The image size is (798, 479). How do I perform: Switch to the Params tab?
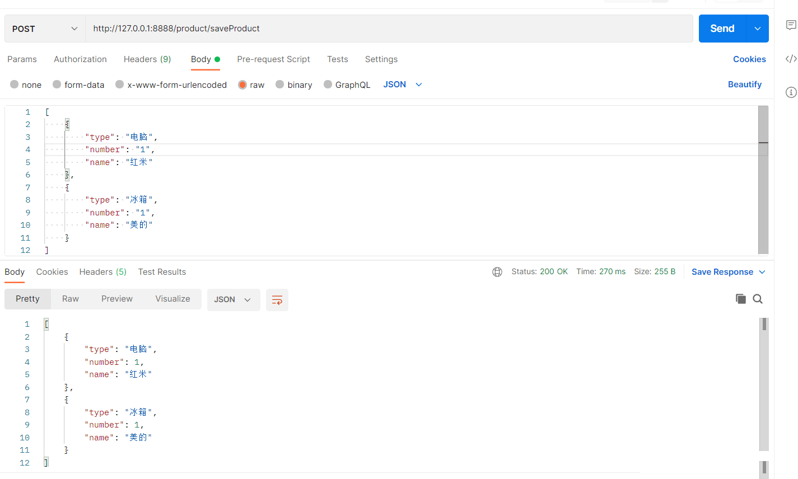(x=22, y=59)
